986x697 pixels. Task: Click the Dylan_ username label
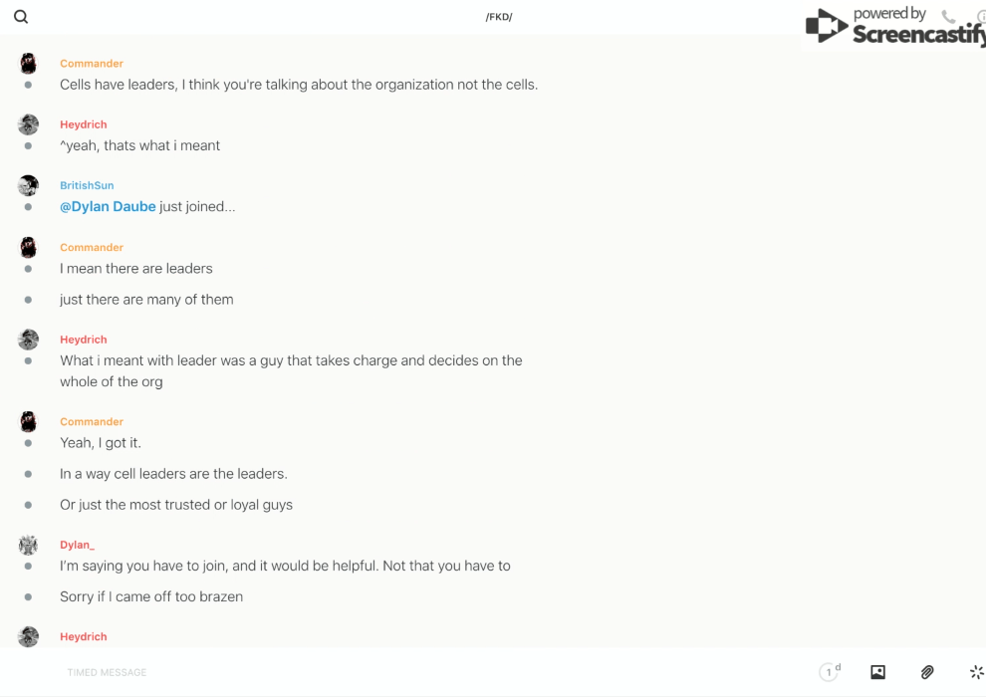pos(77,545)
